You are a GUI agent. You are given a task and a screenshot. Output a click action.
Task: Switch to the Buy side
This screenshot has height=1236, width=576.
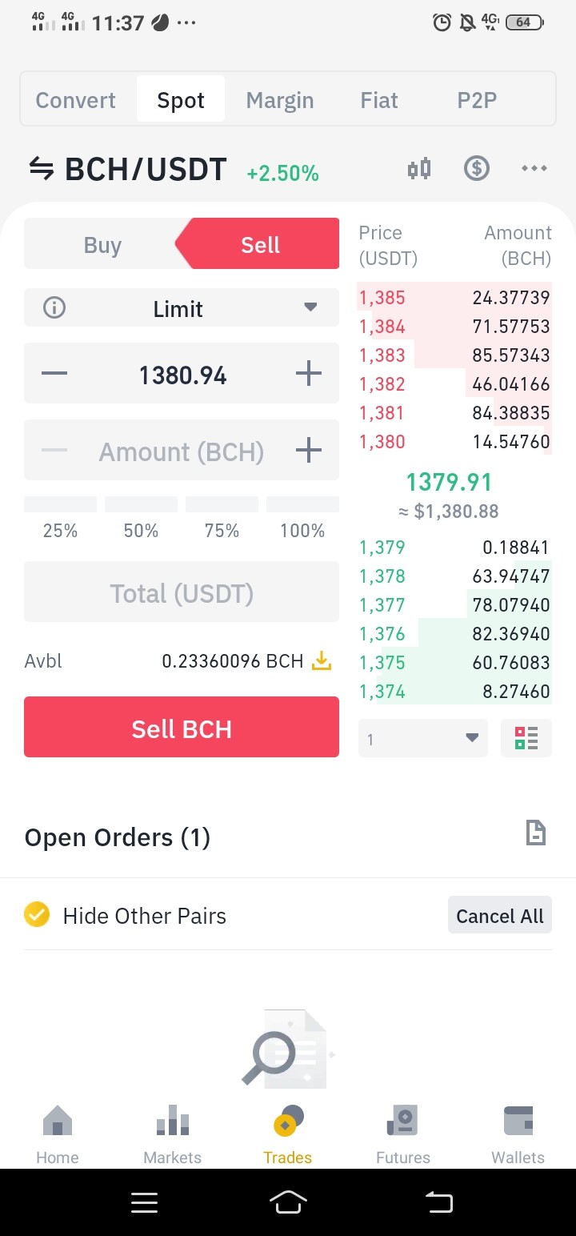click(102, 244)
